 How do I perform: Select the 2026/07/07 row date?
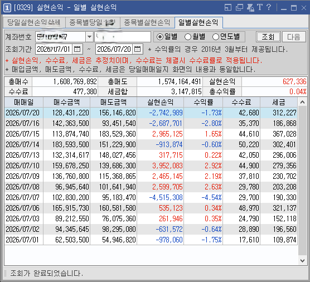click(x=22, y=198)
